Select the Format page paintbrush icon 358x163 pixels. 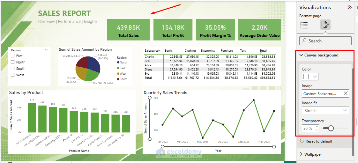pos(325,25)
